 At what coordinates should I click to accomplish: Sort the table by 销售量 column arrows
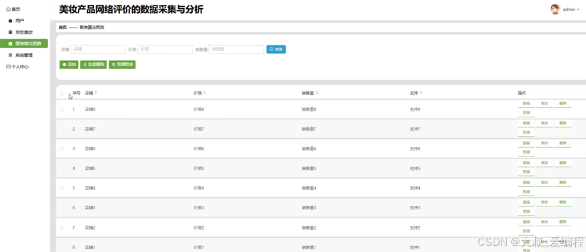pos(317,93)
